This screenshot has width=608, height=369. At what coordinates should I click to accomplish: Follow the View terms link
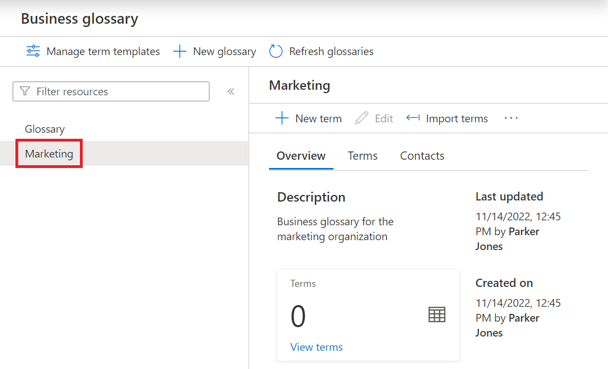[x=316, y=347]
